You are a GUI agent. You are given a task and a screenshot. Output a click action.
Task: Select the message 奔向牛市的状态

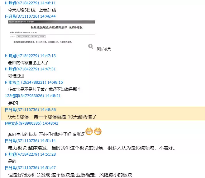click(x=46, y=134)
